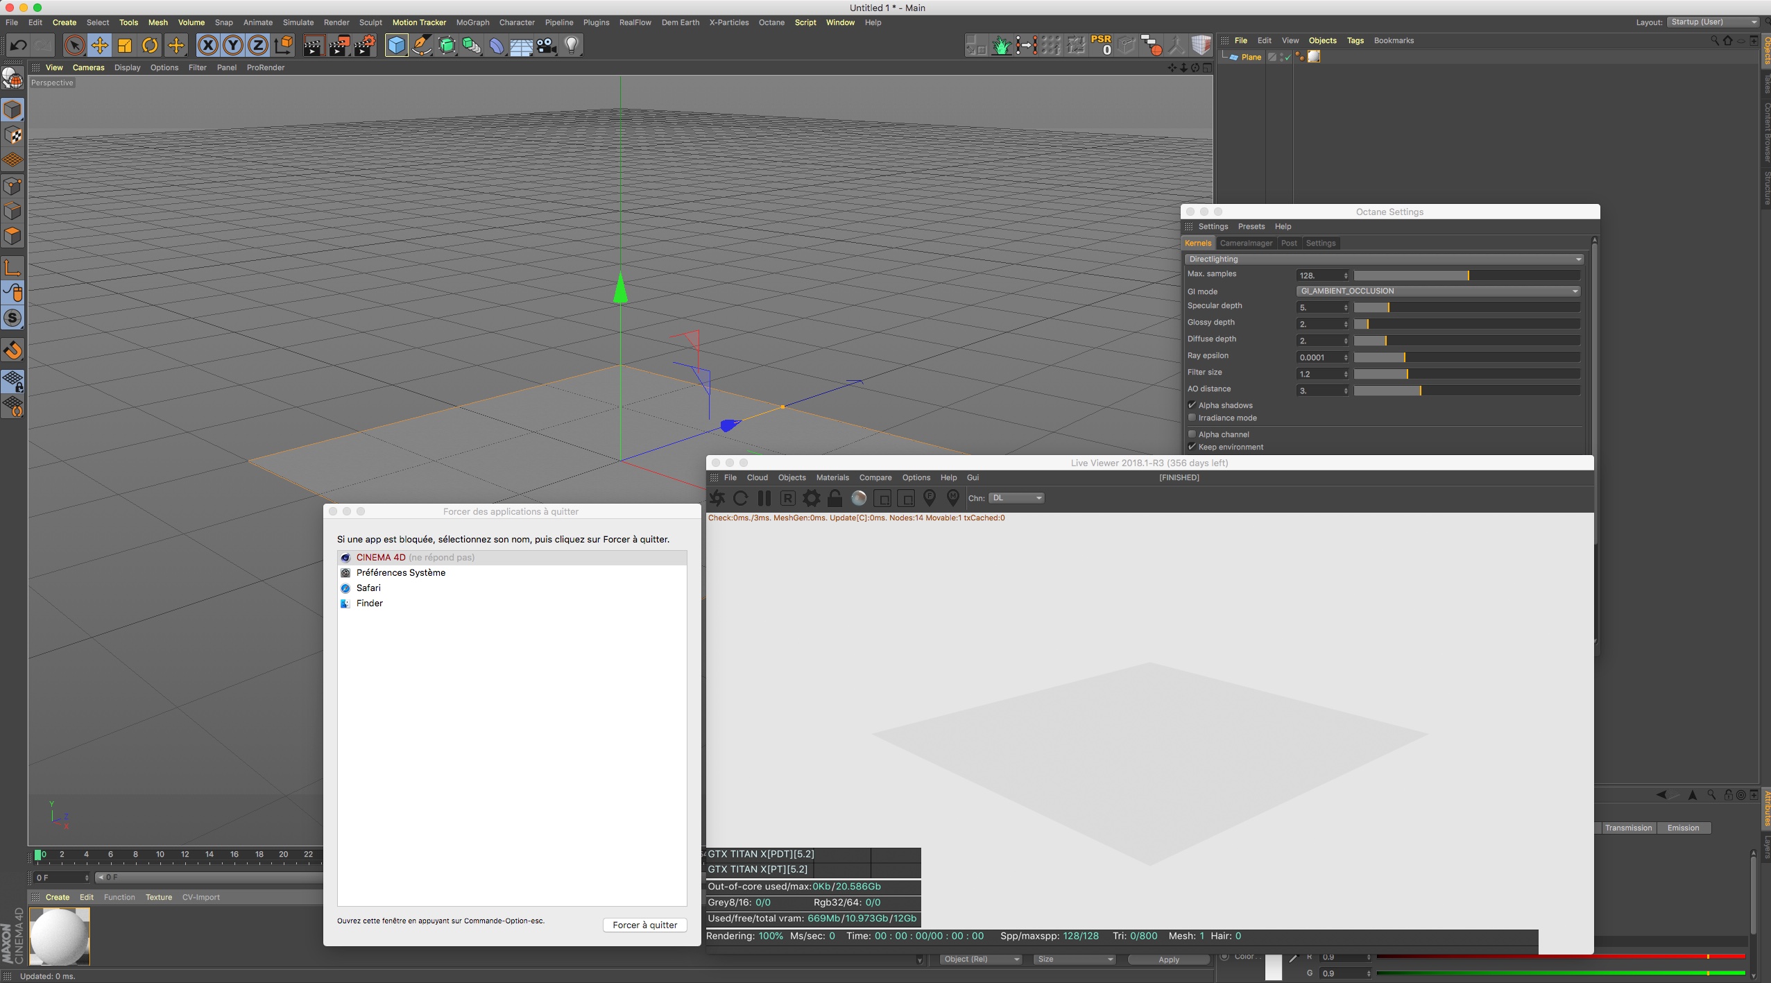
Task: Expand the GI mode dropdown
Action: [x=1437, y=291]
